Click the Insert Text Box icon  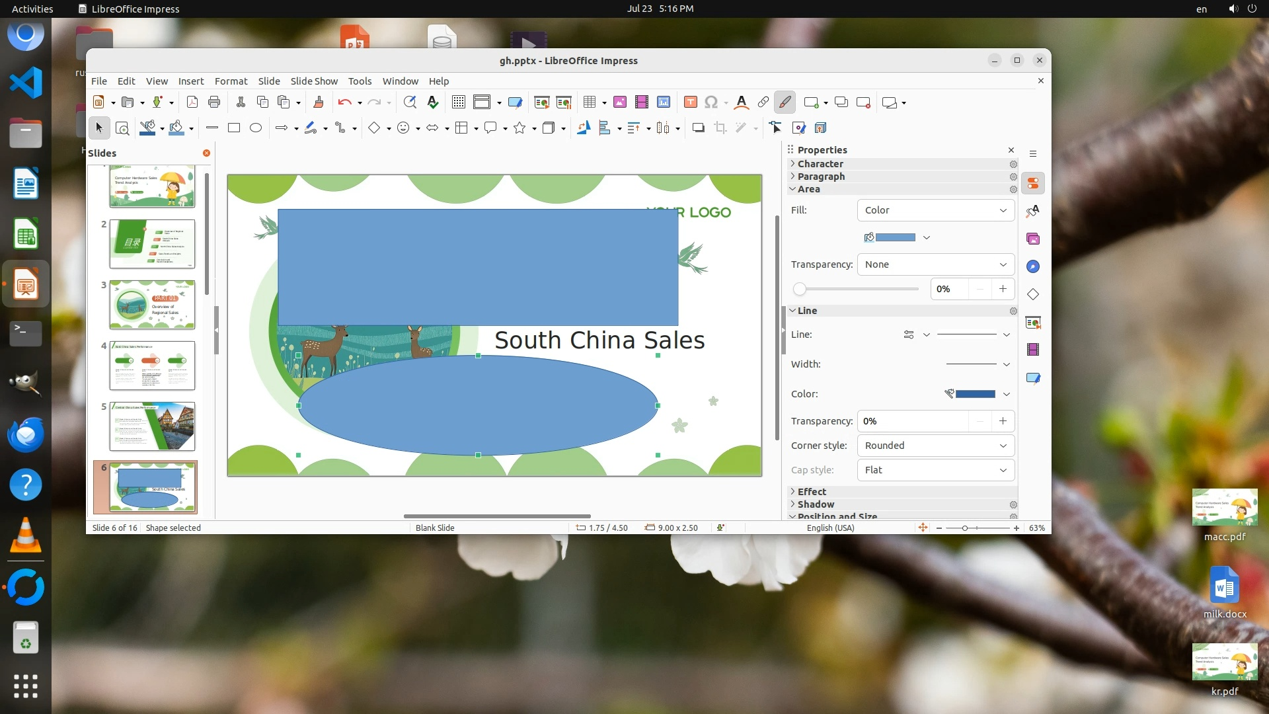point(690,102)
